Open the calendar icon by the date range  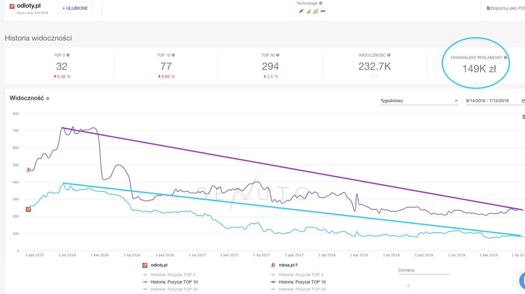tap(523, 101)
